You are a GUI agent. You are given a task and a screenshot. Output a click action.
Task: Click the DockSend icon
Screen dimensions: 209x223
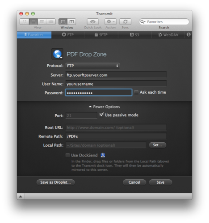pos(103,155)
